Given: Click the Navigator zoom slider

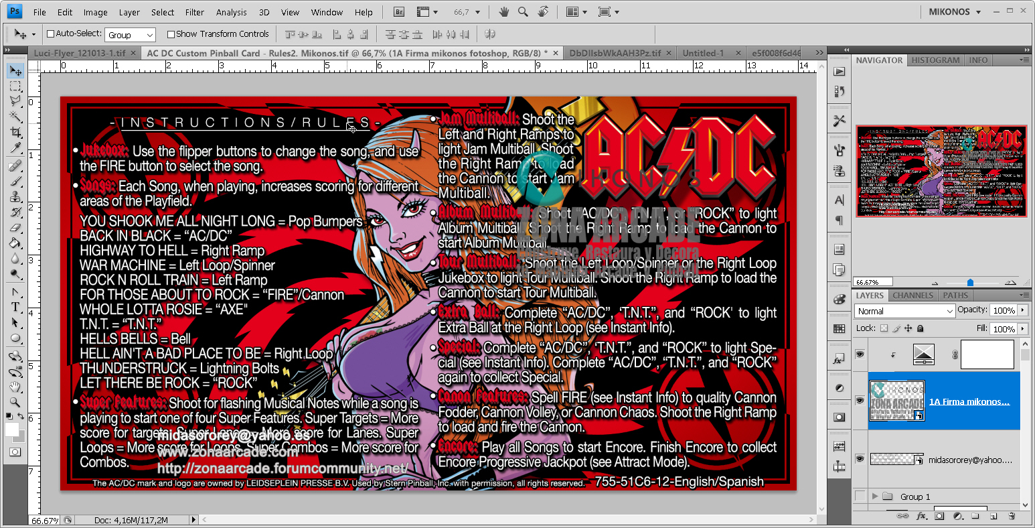Looking at the screenshot, I should [x=970, y=282].
